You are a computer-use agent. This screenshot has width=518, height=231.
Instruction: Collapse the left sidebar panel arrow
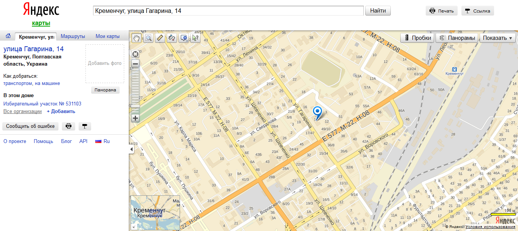point(131,149)
